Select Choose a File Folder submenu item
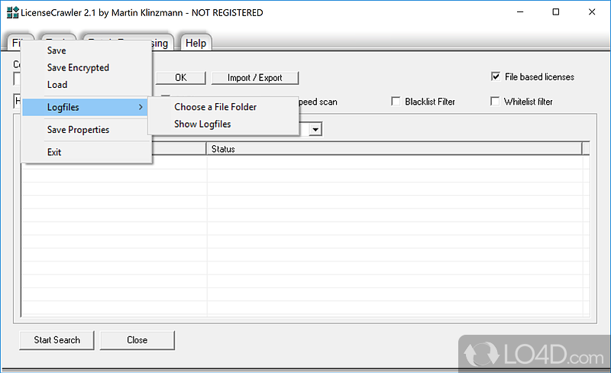This screenshot has height=373, width=611. (215, 107)
